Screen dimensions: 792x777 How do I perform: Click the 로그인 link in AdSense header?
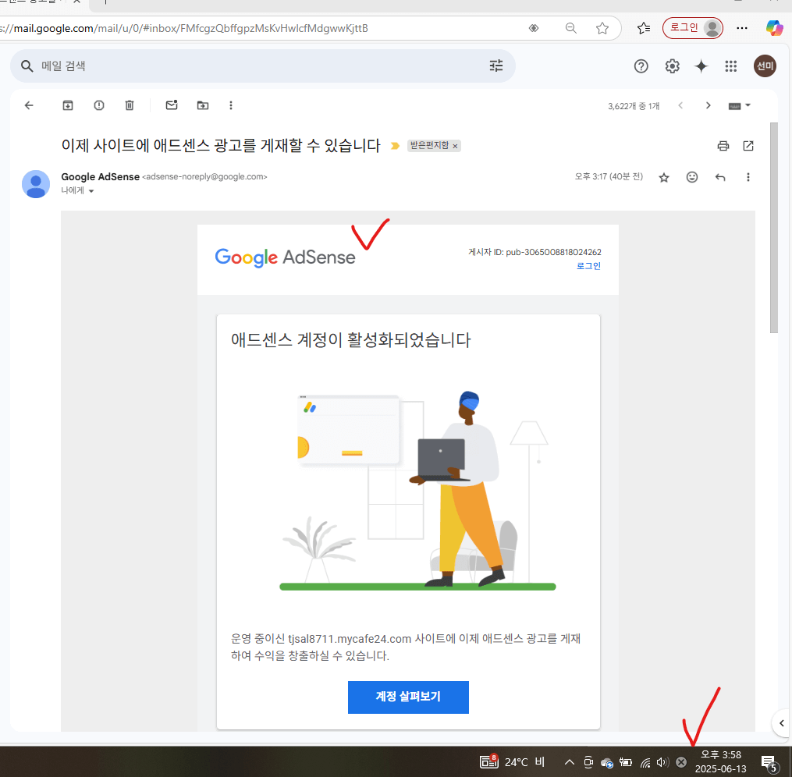click(x=588, y=265)
